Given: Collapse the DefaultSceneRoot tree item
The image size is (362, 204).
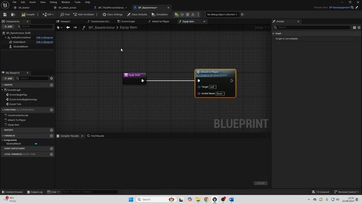Looking at the screenshot, I should click(6, 37).
